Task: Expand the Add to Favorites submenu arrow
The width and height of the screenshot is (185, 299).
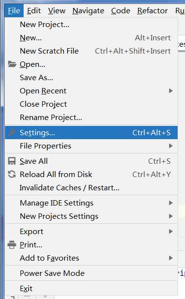Action: click(x=171, y=258)
